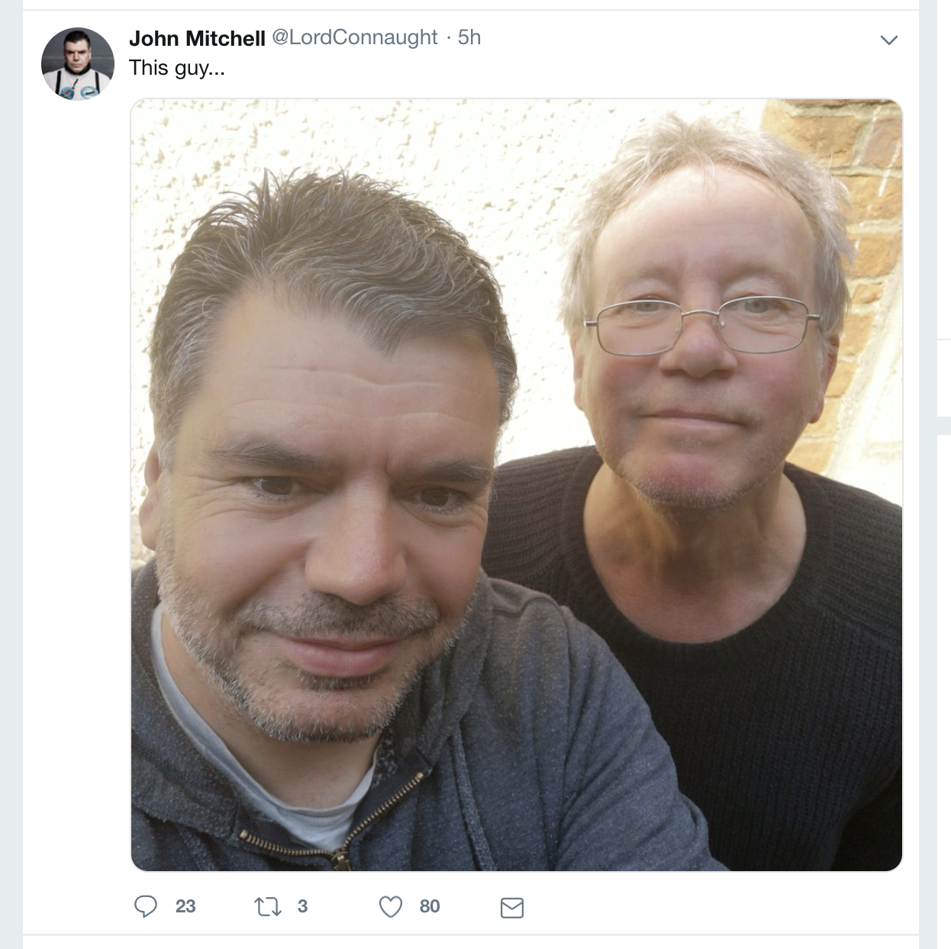Open the attached selfie photo
The width and height of the screenshot is (951, 949).
pos(517,485)
